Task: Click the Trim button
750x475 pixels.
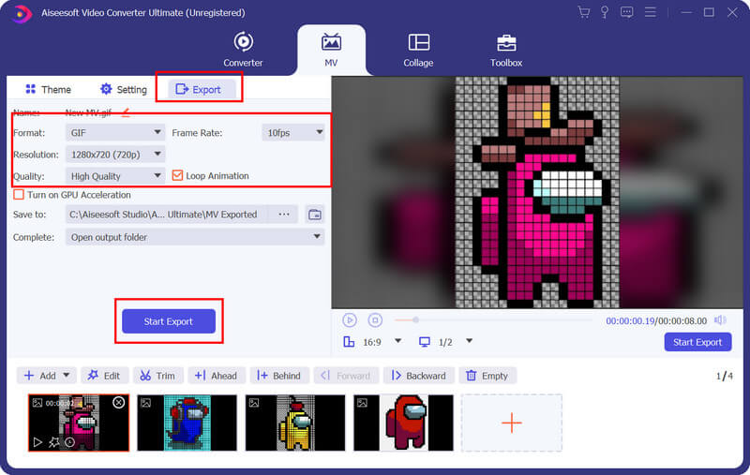Action: 157,376
